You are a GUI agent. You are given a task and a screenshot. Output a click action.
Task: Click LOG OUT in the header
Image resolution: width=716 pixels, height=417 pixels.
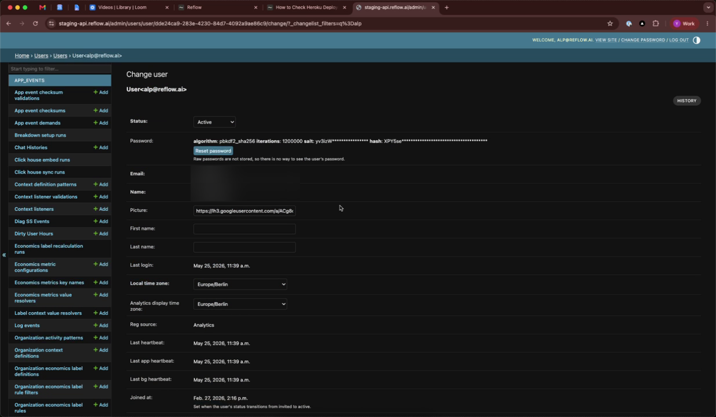[x=679, y=40]
